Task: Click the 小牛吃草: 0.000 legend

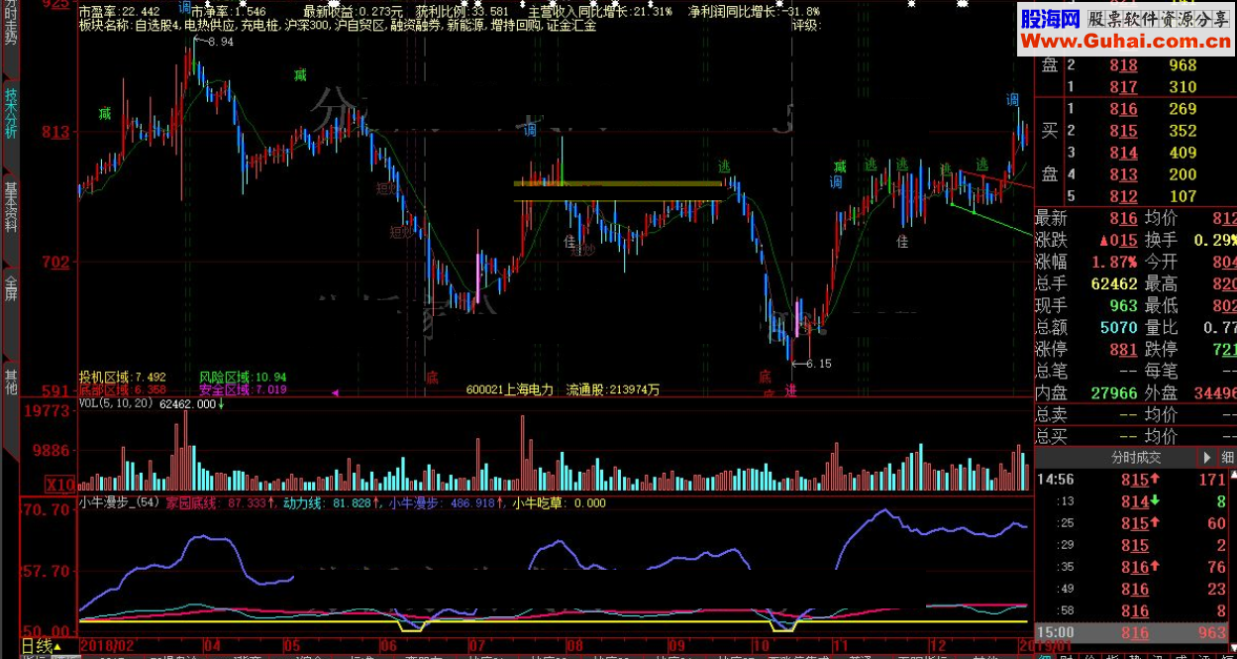Action: [559, 503]
